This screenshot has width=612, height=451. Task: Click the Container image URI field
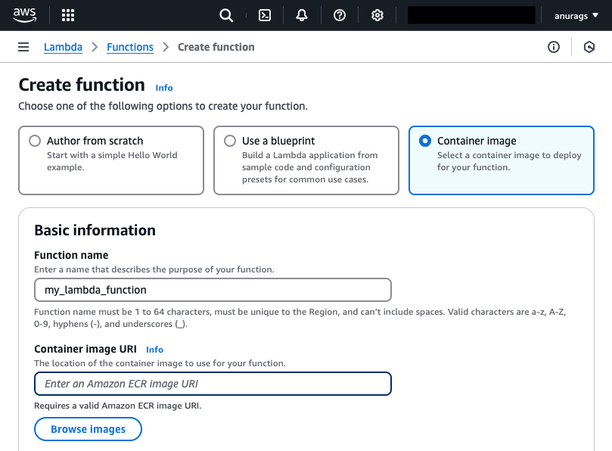[213, 384]
